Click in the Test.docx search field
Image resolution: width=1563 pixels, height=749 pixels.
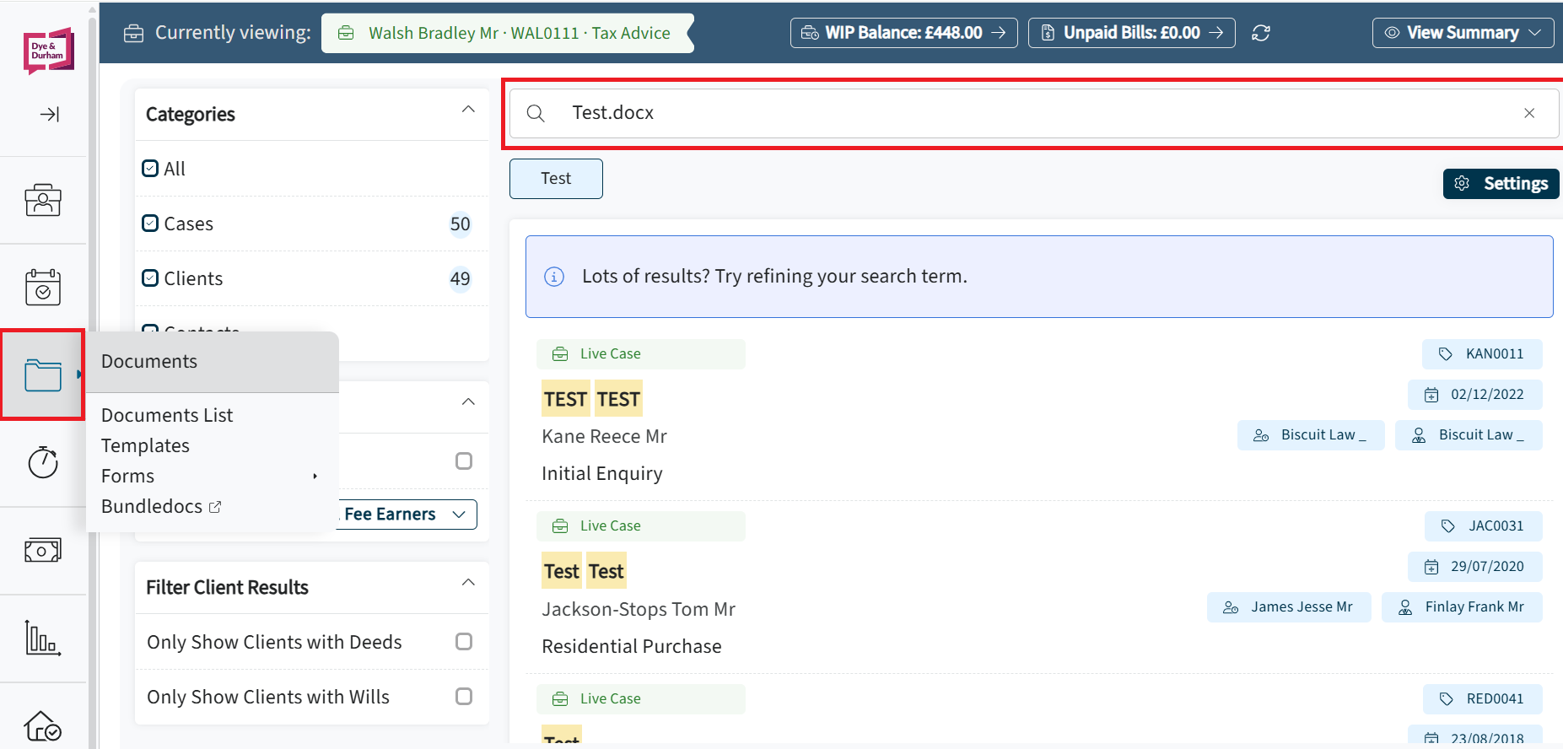click(x=1034, y=113)
